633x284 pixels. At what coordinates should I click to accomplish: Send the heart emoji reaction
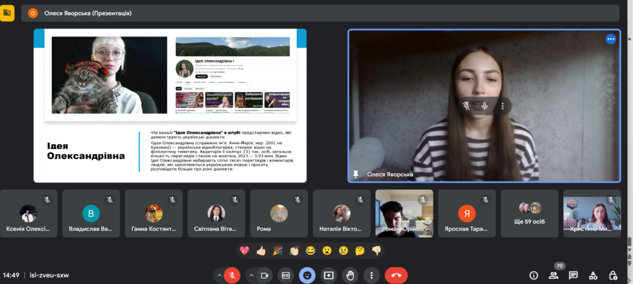point(245,251)
